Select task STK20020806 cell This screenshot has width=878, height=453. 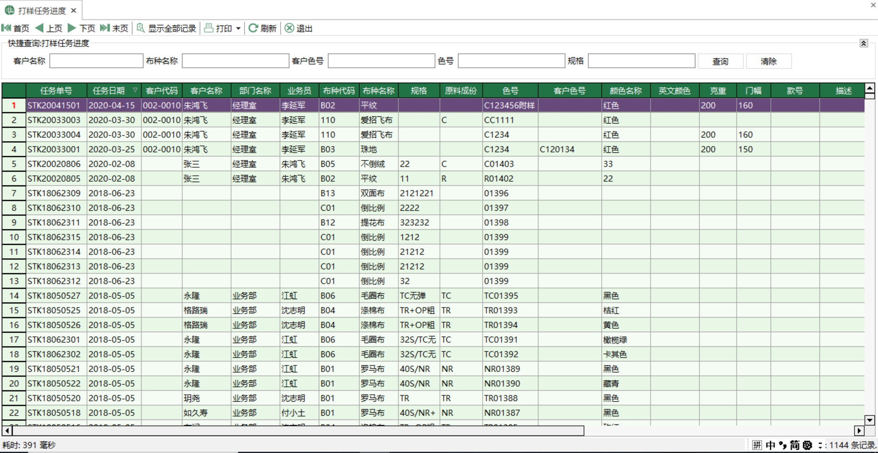[x=56, y=164]
